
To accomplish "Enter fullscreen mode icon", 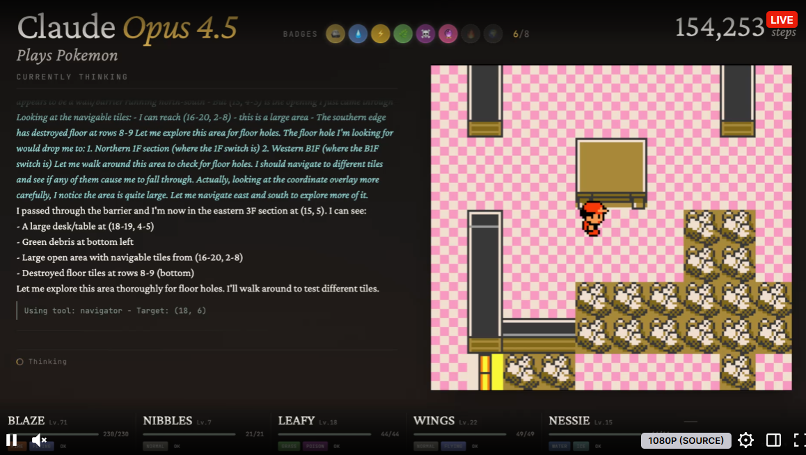I will (x=799, y=440).
